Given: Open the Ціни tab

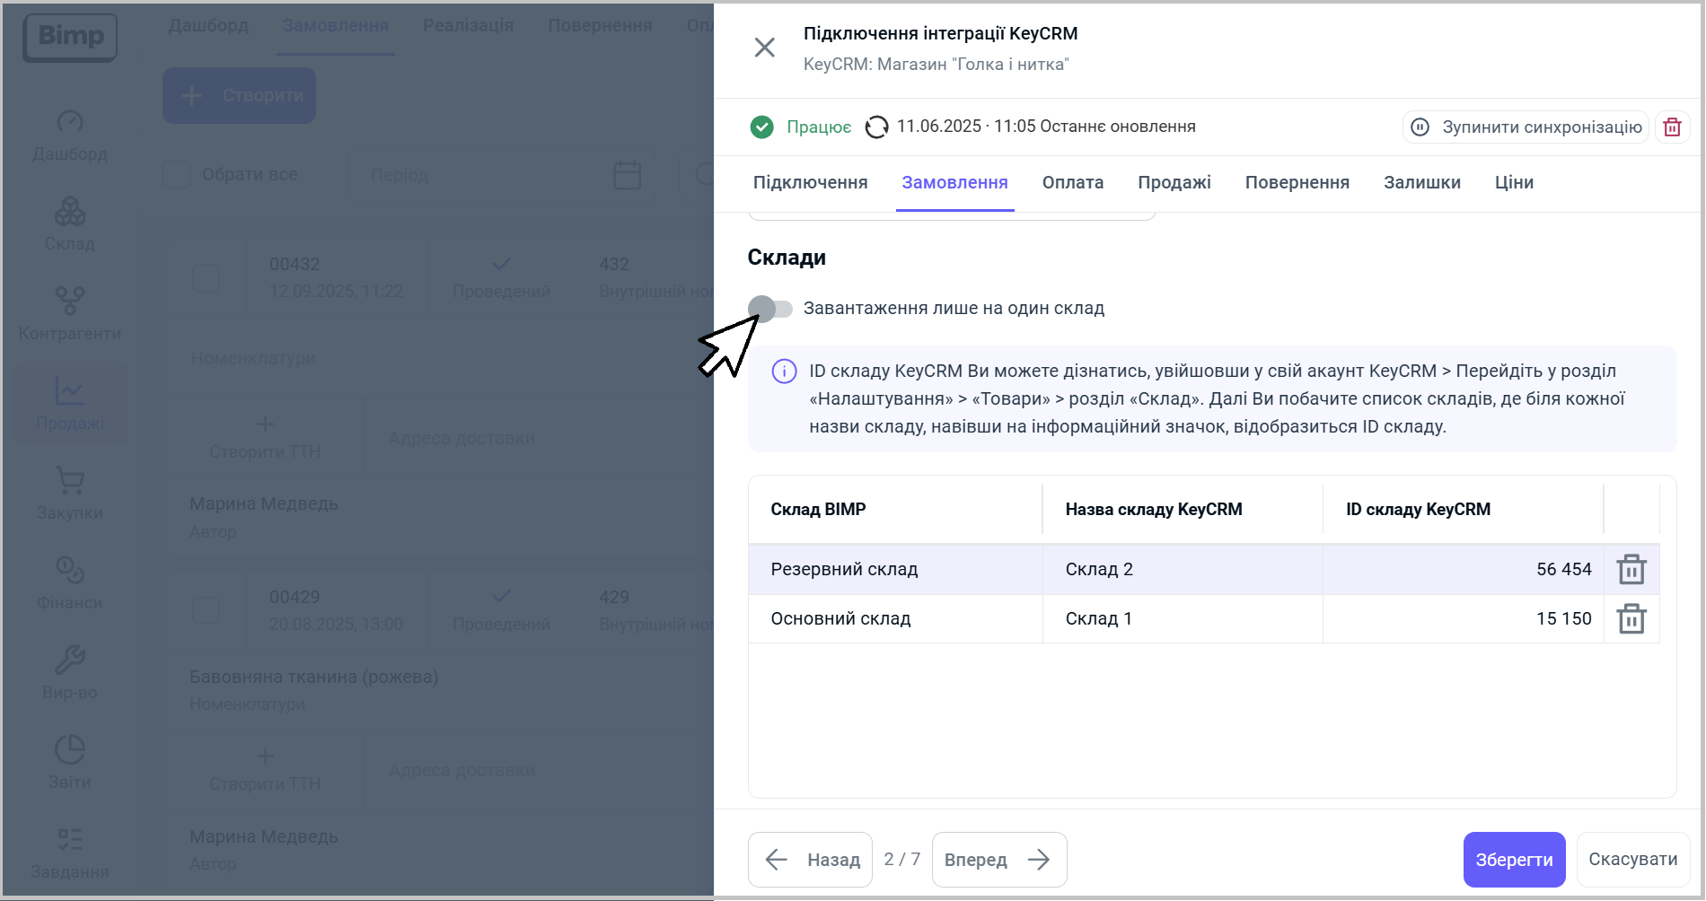Looking at the screenshot, I should 1513,183.
